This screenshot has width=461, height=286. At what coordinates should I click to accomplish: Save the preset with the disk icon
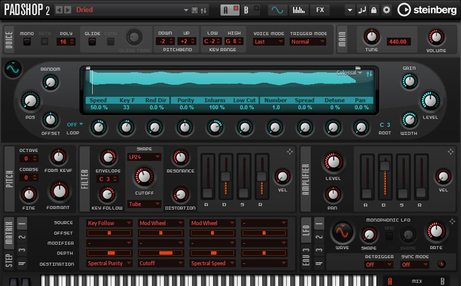point(195,10)
